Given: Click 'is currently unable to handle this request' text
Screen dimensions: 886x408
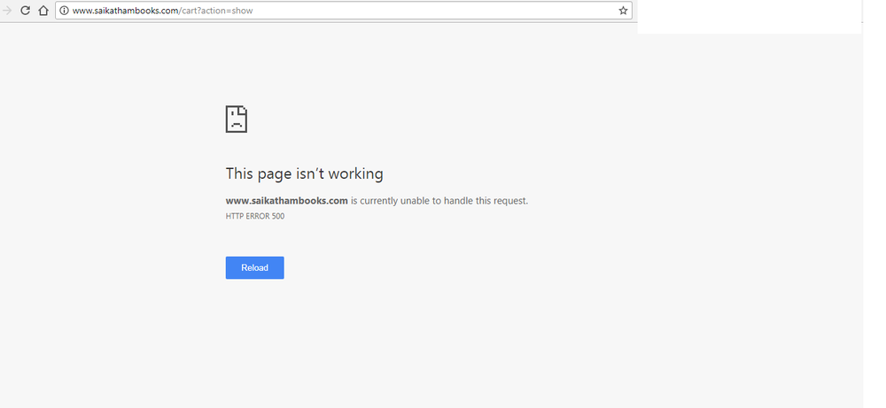Looking at the screenshot, I should [439, 200].
